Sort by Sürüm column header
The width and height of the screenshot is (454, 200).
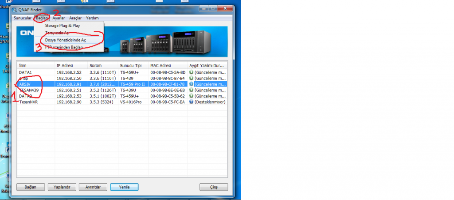103,65
